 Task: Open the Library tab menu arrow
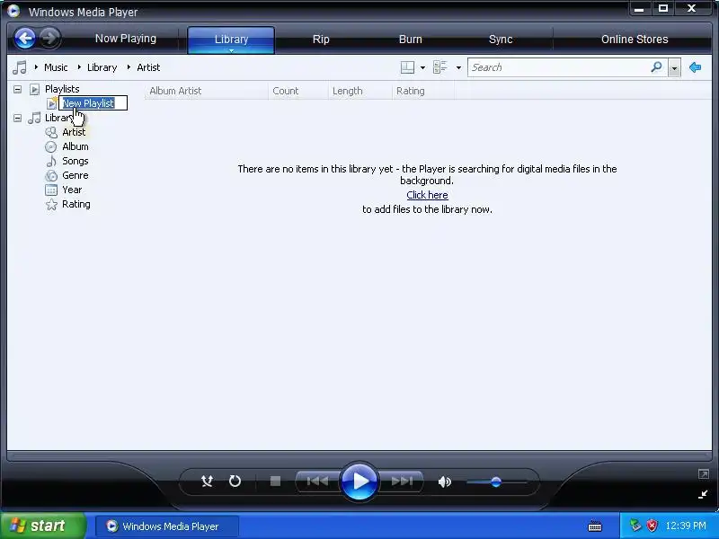231,50
